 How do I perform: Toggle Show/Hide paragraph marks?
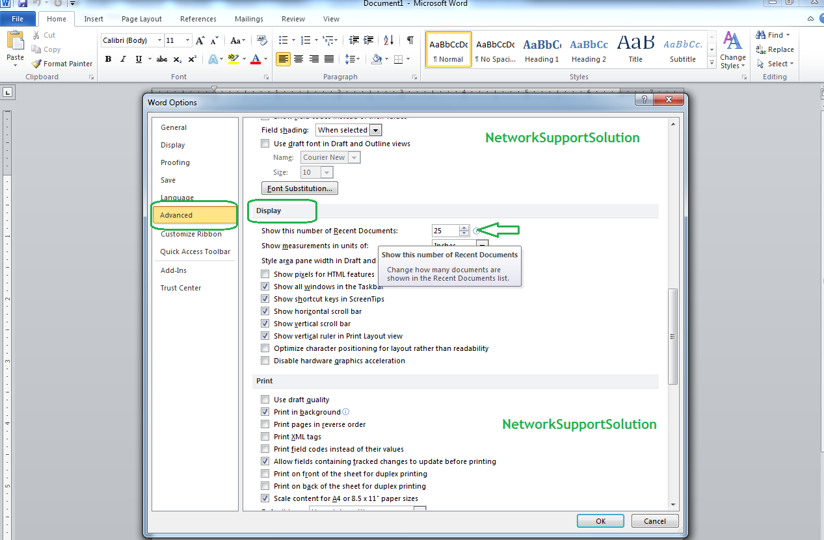410,40
